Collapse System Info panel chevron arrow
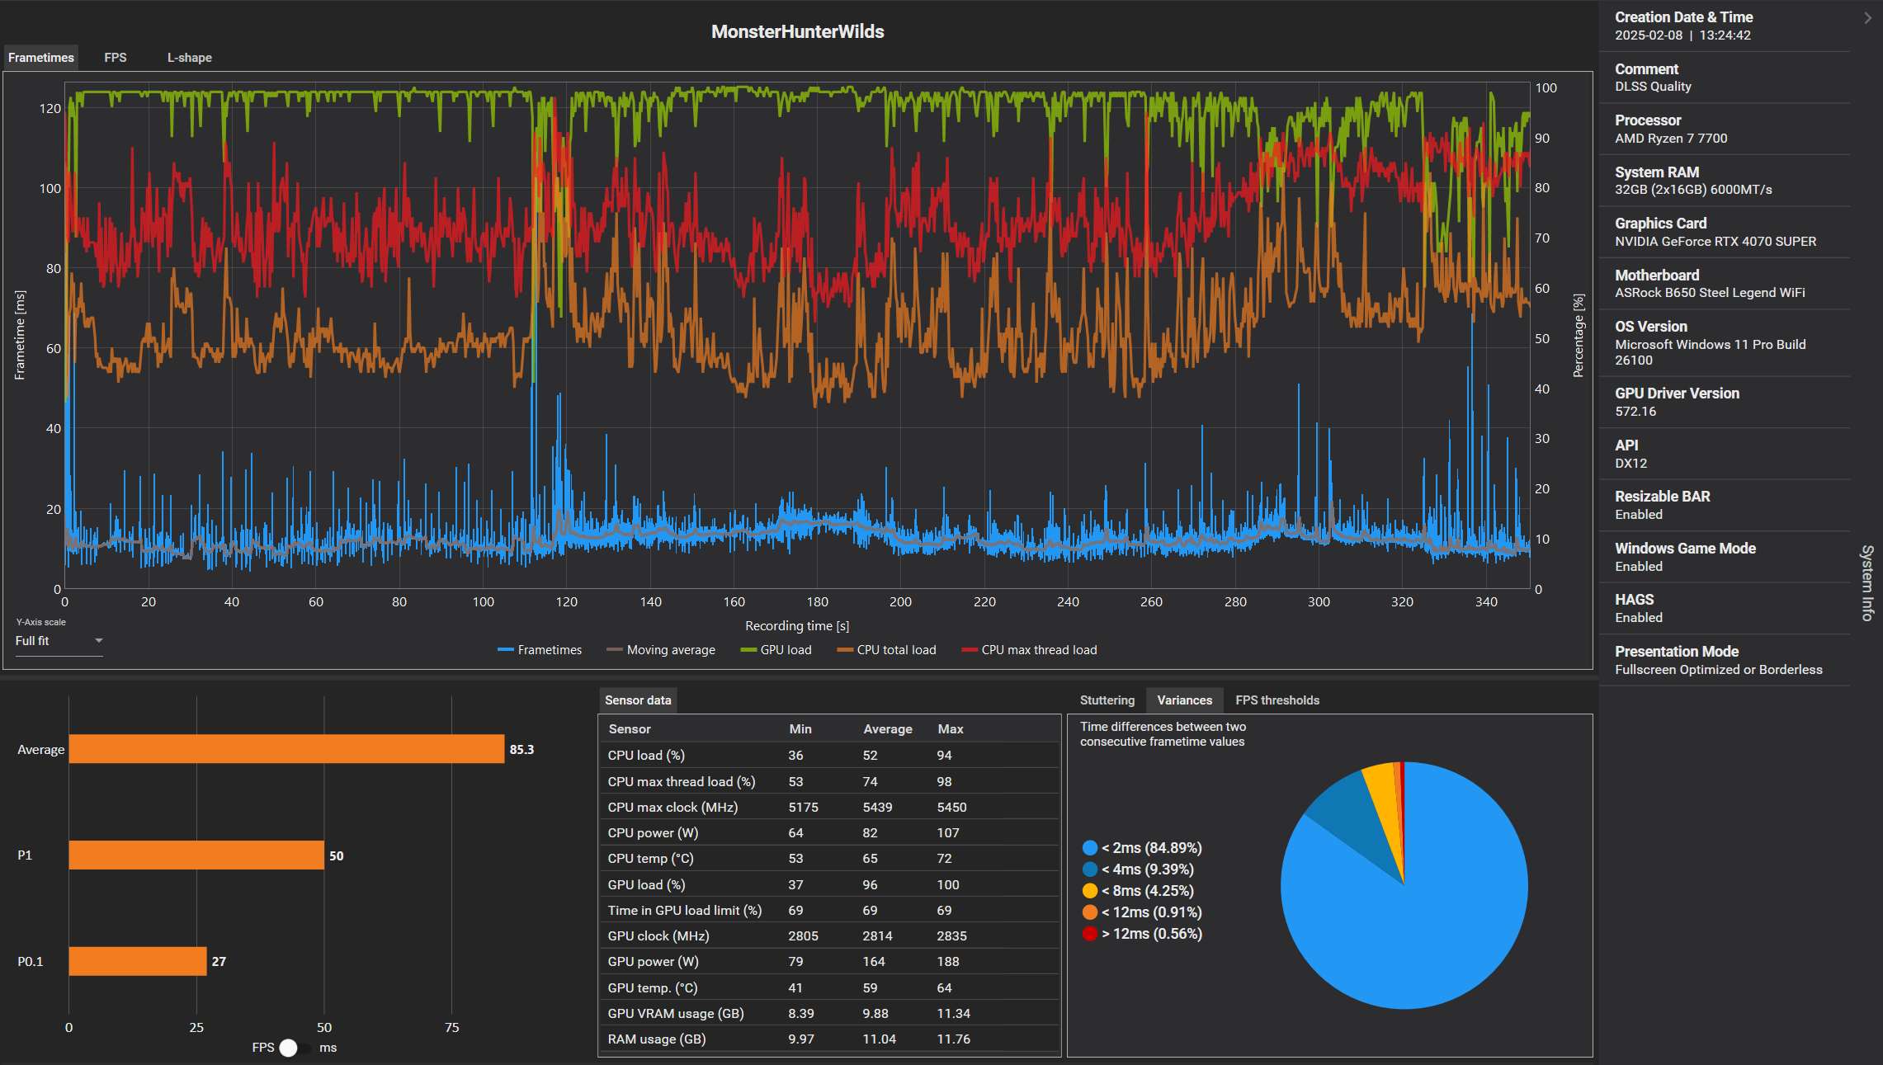 [x=1867, y=17]
